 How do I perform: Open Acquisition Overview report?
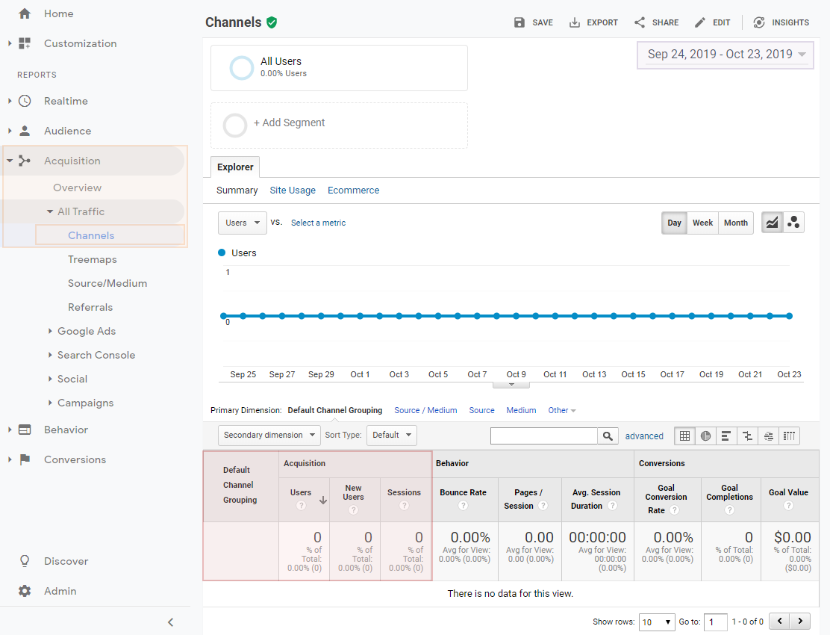(x=78, y=188)
